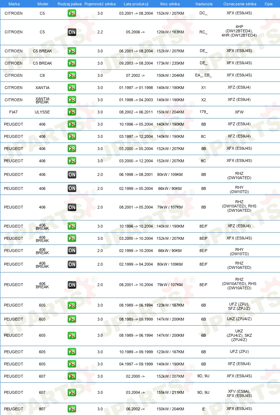280x415 pixels.
Task: Select the power cell 173kW / 235KM
Action: [x=170, y=63]
